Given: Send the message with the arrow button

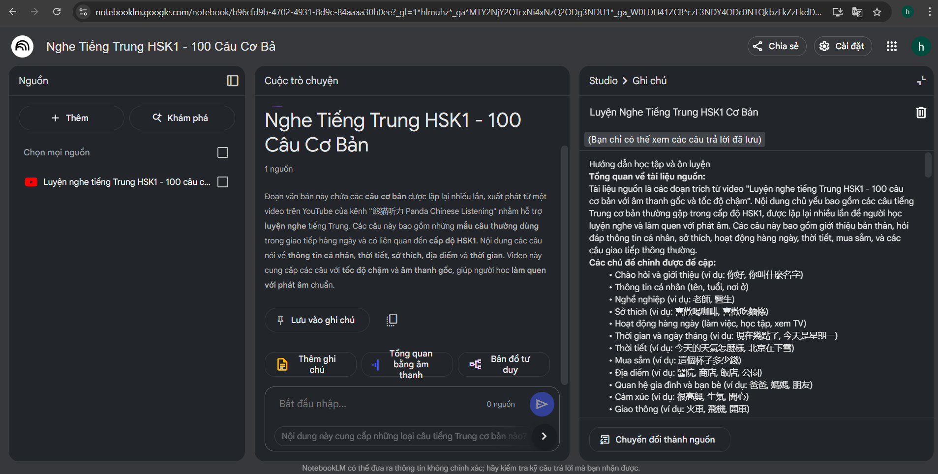Looking at the screenshot, I should 542,404.
